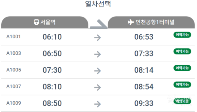Viewport: 197px width, 112px height.
Task: Click the train icon beside 서울역
Action: pyautogui.click(x=36, y=22)
